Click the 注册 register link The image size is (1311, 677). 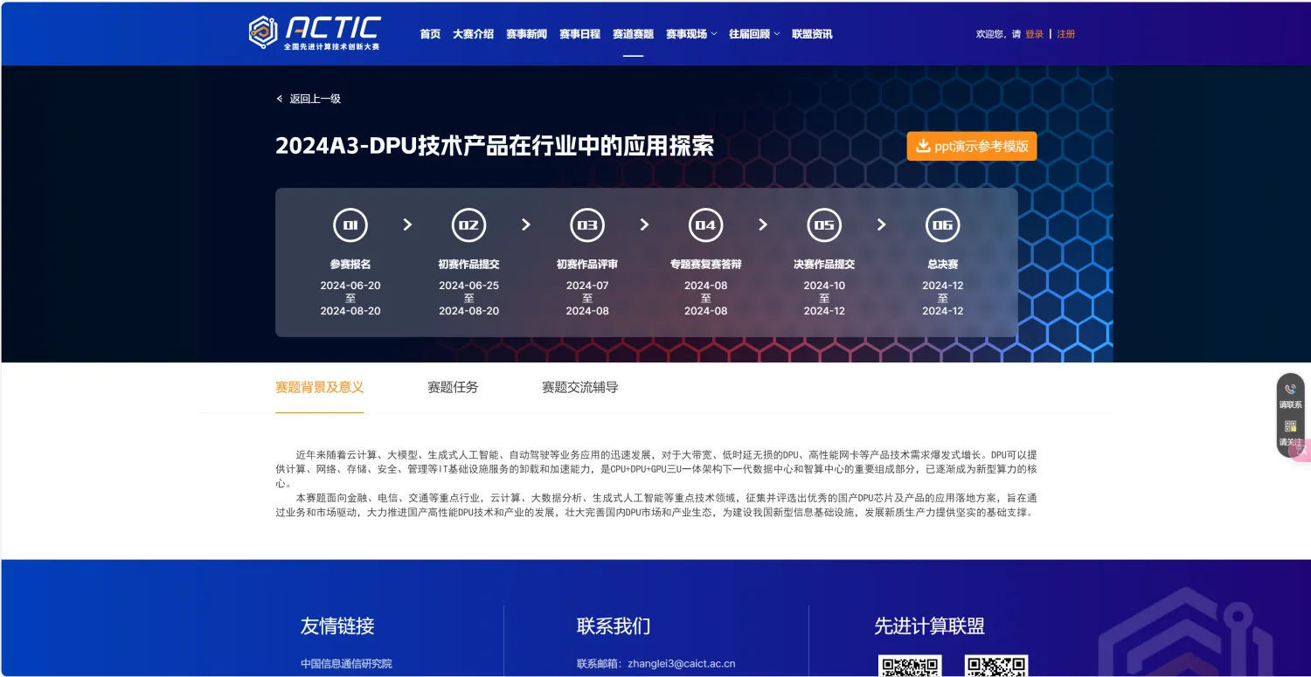(1065, 34)
